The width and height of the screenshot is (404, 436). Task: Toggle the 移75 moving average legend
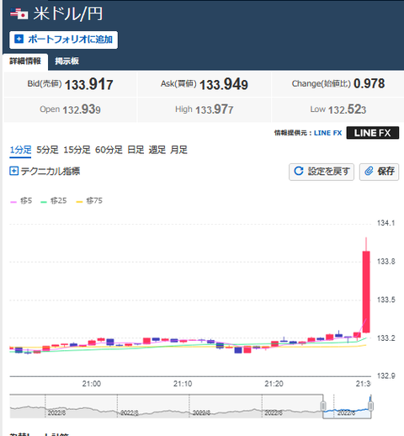coord(89,201)
